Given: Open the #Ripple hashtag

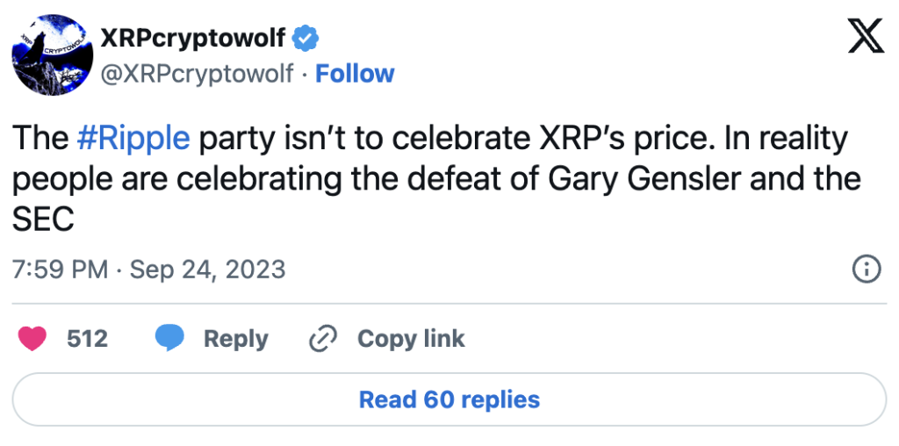Looking at the screenshot, I should [133, 139].
